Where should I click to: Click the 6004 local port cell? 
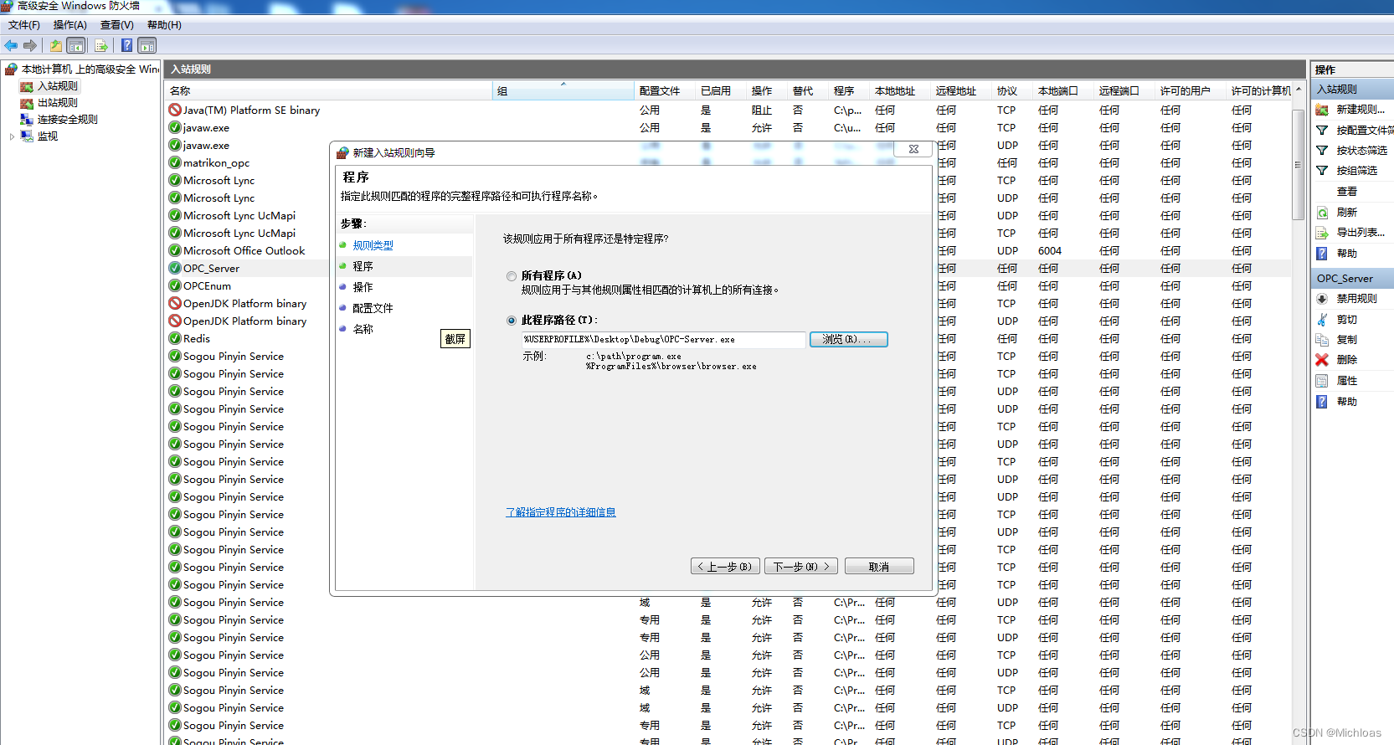point(1050,250)
